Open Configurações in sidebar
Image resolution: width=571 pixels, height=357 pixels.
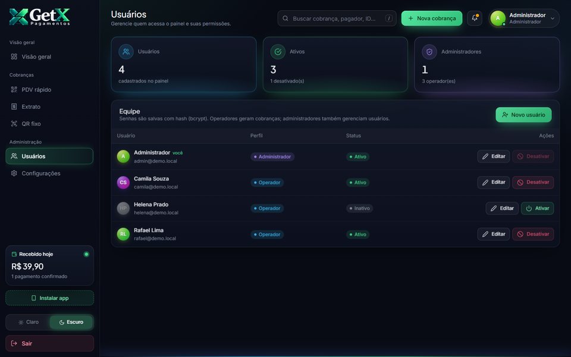[49, 173]
